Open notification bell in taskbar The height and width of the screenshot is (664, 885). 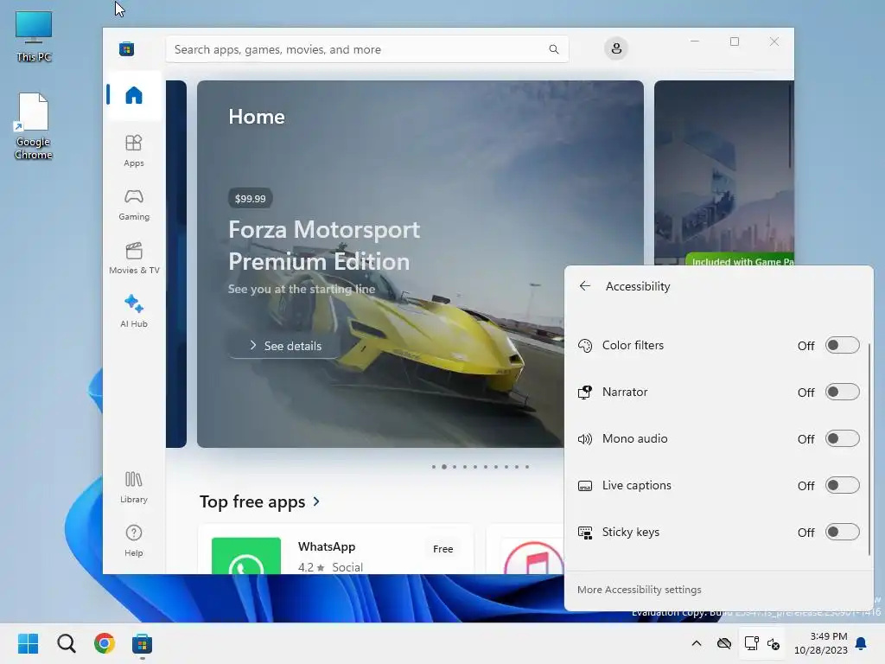click(x=861, y=643)
